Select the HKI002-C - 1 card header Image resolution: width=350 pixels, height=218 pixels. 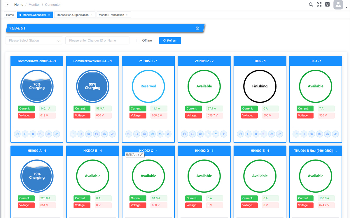tap(148, 151)
